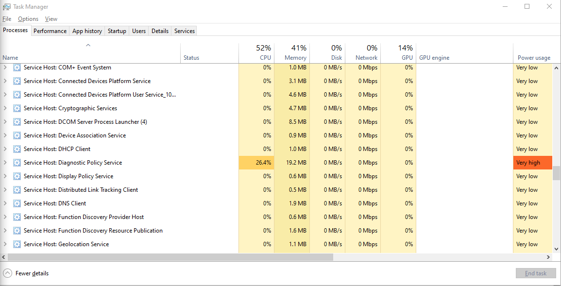Viewport: 561px width, 286px height.
Task: Click gear icon of DNS Client
Action: [17, 203]
